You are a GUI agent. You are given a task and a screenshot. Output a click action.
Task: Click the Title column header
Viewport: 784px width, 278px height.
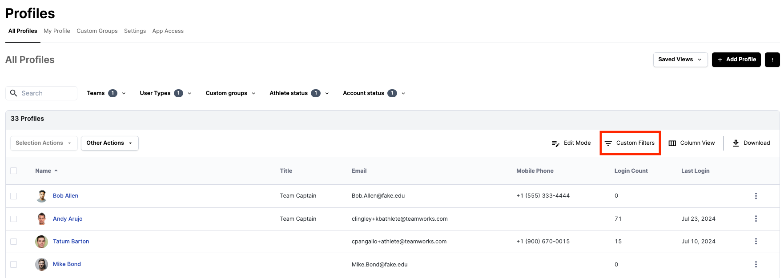[x=286, y=171]
